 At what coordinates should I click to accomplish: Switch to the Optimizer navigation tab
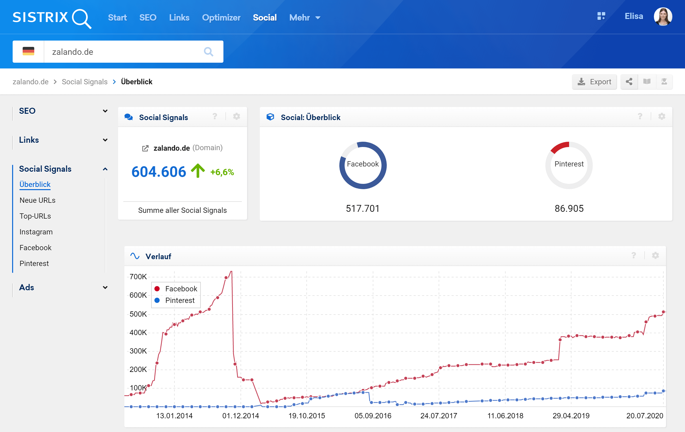click(221, 18)
